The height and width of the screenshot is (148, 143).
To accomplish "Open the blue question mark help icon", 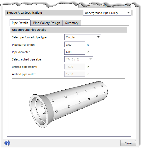I will (x=7, y=143).
